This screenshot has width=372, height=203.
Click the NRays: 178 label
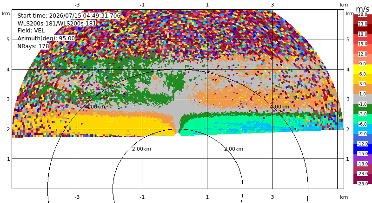tap(33, 46)
